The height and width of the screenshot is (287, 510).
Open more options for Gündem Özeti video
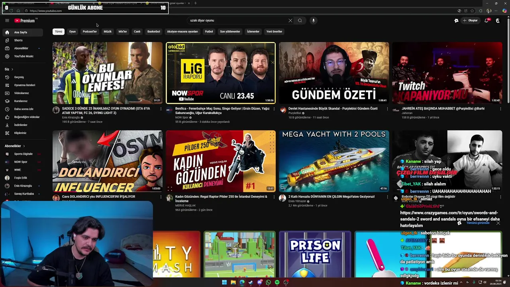[x=387, y=109]
